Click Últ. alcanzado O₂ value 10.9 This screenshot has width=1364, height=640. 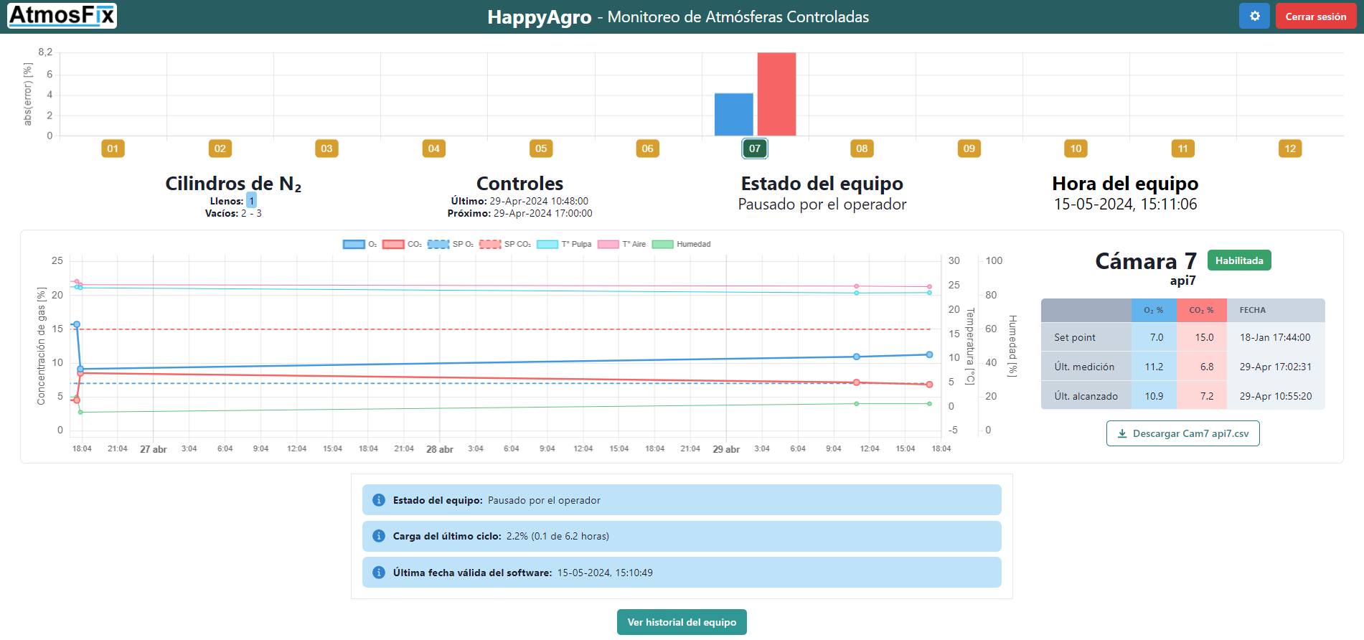(1154, 396)
